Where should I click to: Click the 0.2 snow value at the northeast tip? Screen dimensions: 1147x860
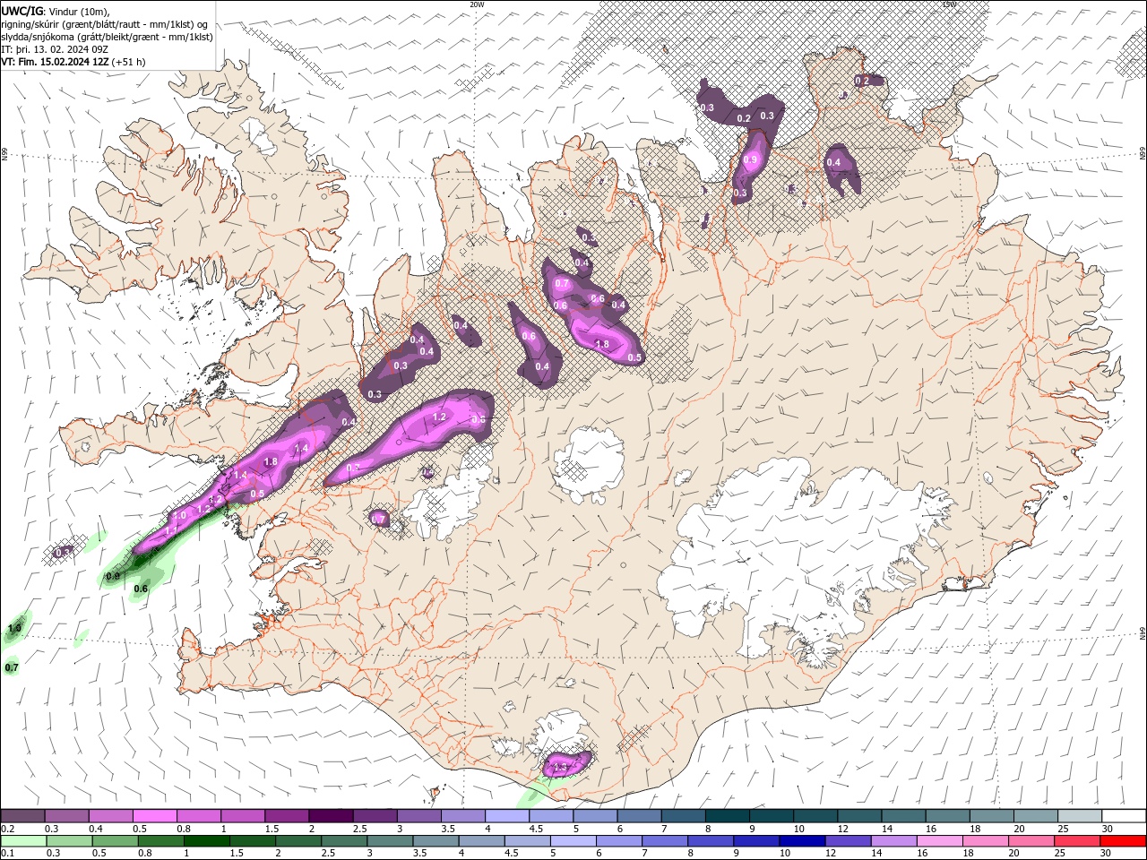coord(862,81)
